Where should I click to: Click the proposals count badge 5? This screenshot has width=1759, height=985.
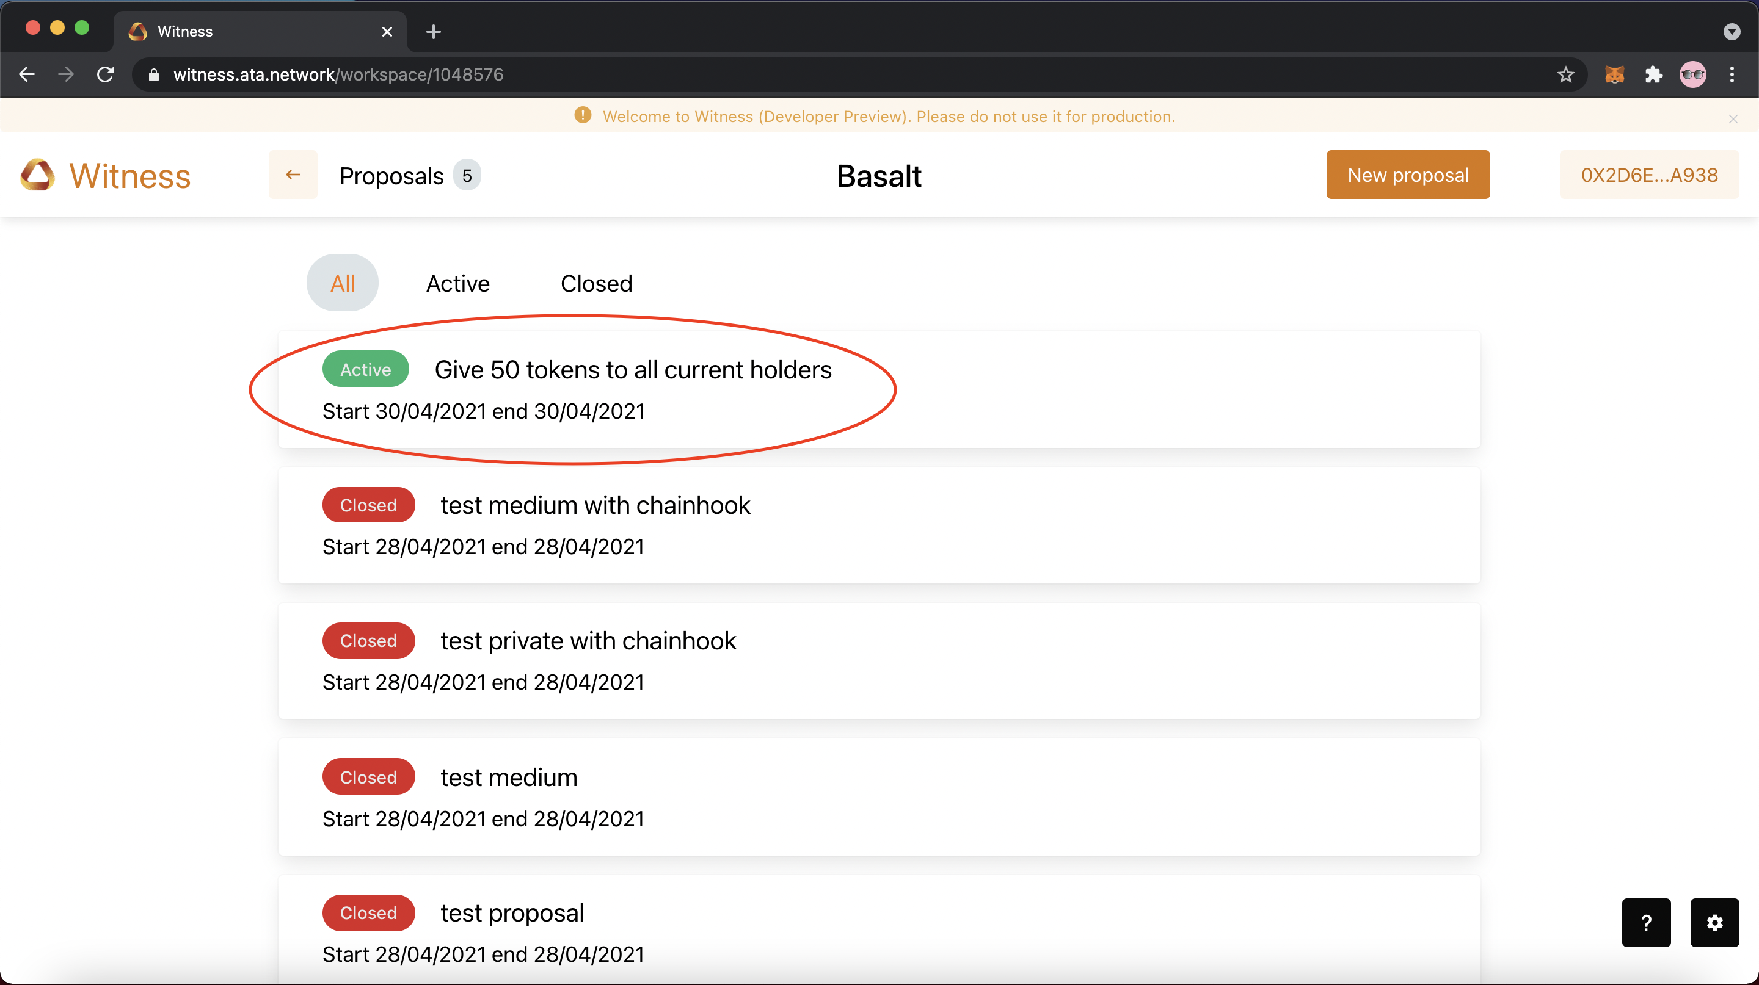(467, 175)
